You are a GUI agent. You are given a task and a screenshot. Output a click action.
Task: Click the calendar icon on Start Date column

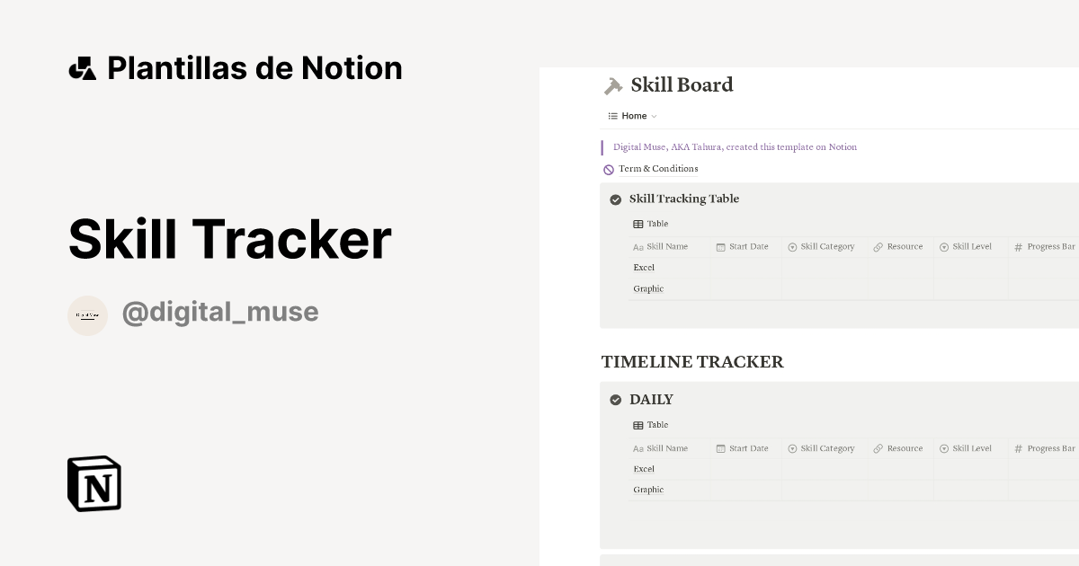coord(719,246)
